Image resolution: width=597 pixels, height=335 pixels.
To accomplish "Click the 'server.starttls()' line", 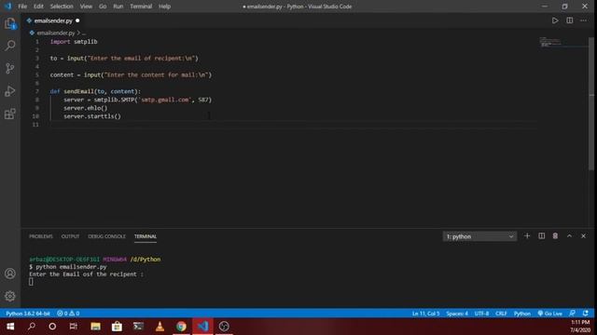I will (x=92, y=116).
